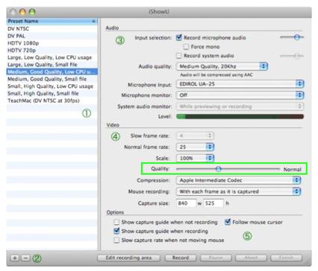Screen dimensions: 318x271
Task: Select Small, High Quality, Small file preset
Action: (x=52, y=94)
